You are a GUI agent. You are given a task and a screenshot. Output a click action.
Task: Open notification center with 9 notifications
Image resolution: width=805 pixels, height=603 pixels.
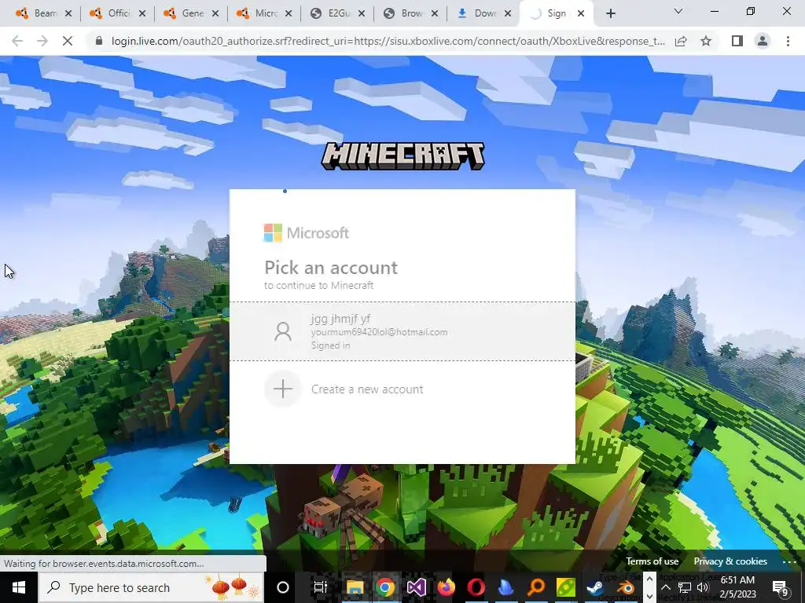pyautogui.click(x=781, y=587)
